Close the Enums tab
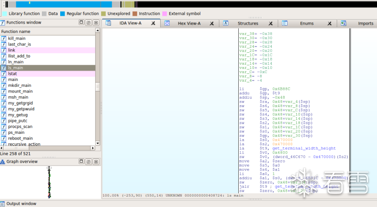 329,24
